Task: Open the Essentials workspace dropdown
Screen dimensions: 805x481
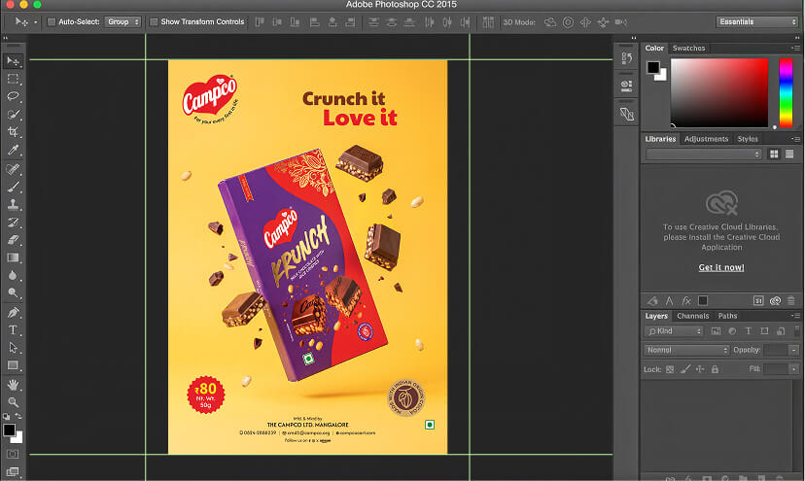Action: [756, 22]
